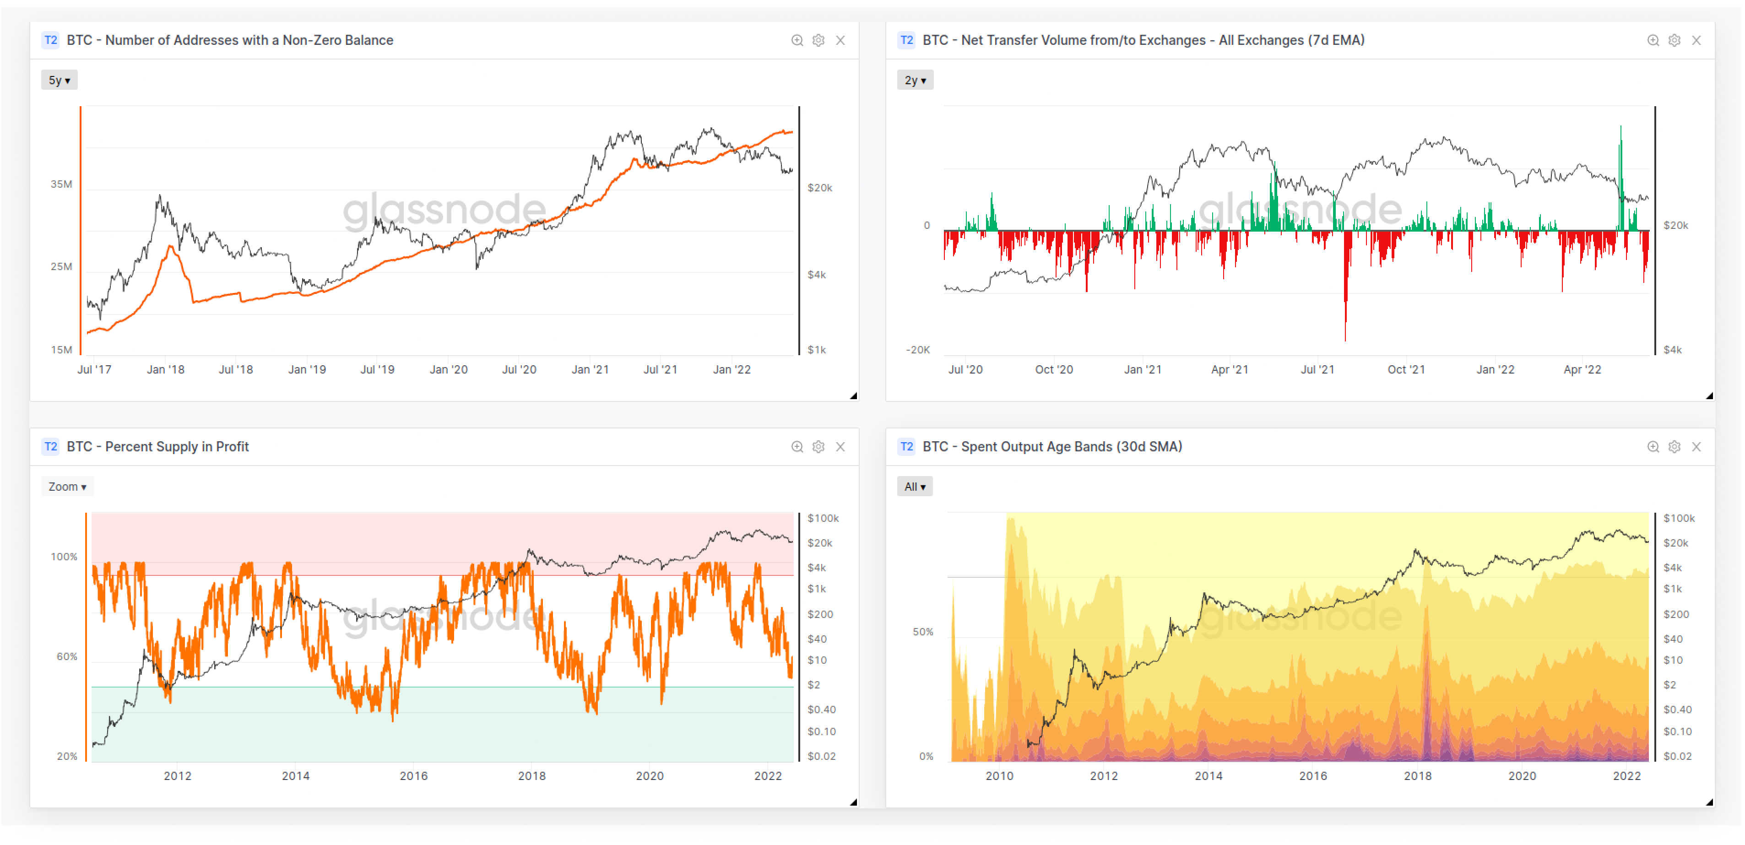1745x845 pixels.
Task: Click T2 badge beside Non-Zero Balance title
Action: pyautogui.click(x=51, y=40)
